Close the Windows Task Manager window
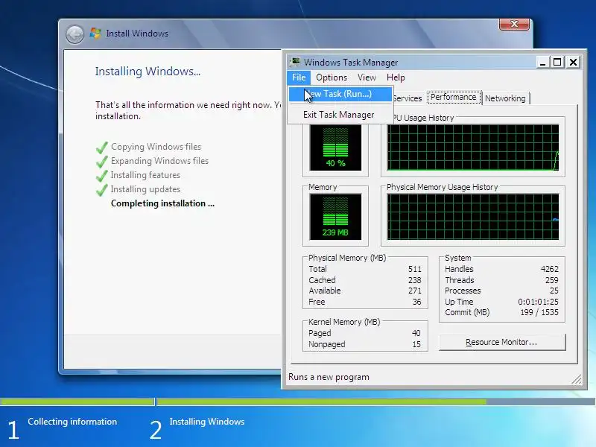This screenshot has height=447, width=596. (x=573, y=63)
